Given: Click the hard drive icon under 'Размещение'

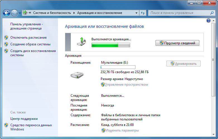Looking at the screenshot, I should pyautogui.click(x=77, y=75).
